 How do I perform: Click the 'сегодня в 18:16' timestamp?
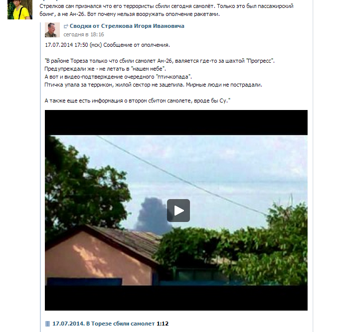coord(83,34)
